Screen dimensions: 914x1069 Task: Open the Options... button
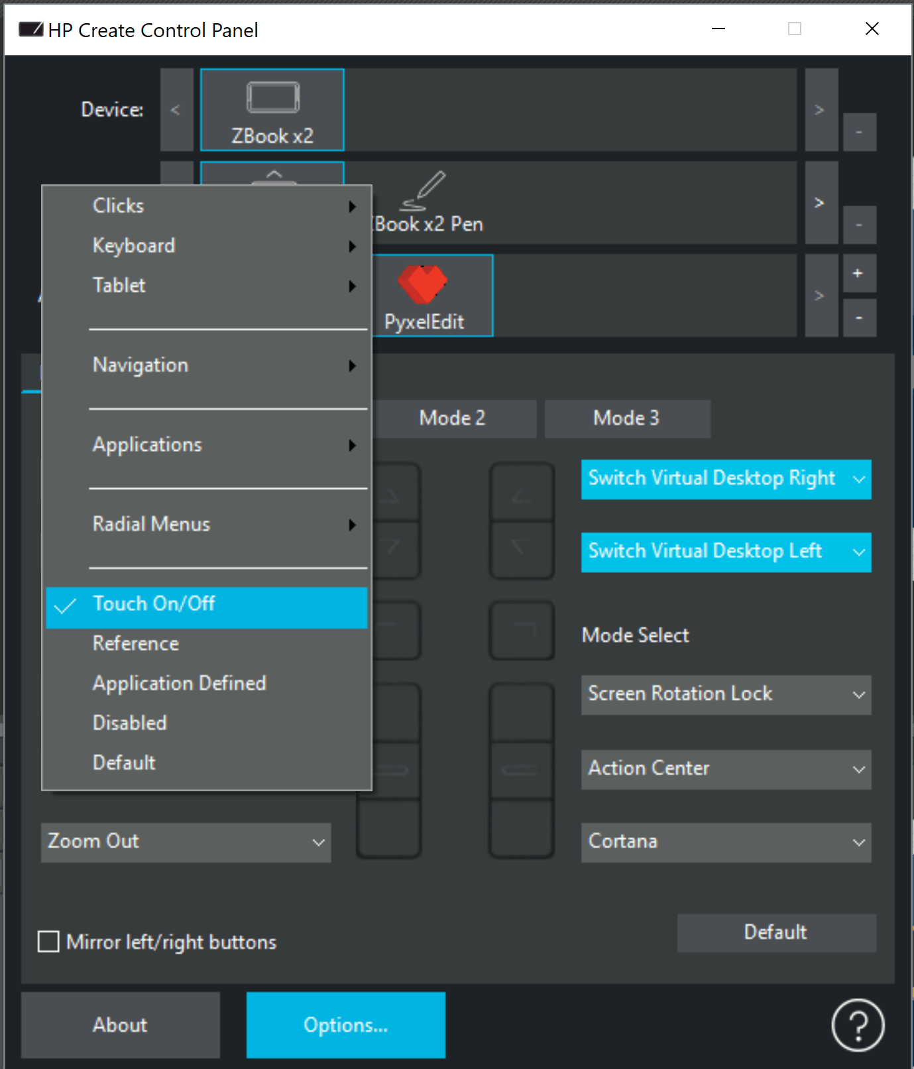pyautogui.click(x=346, y=1025)
